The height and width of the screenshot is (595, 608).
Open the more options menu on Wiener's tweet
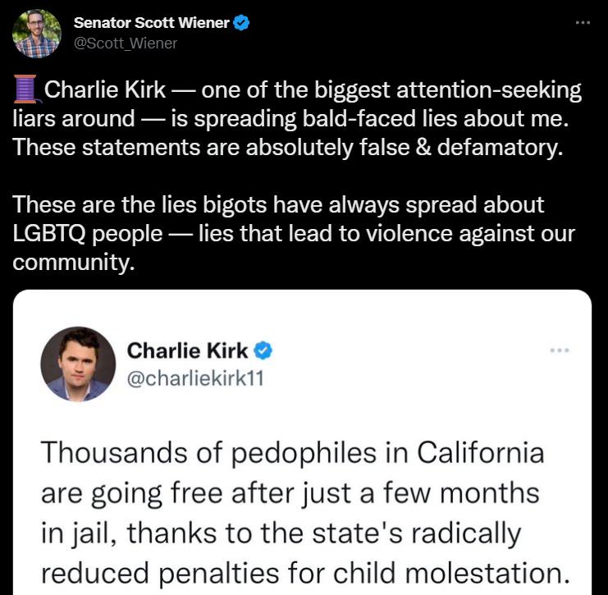583,23
